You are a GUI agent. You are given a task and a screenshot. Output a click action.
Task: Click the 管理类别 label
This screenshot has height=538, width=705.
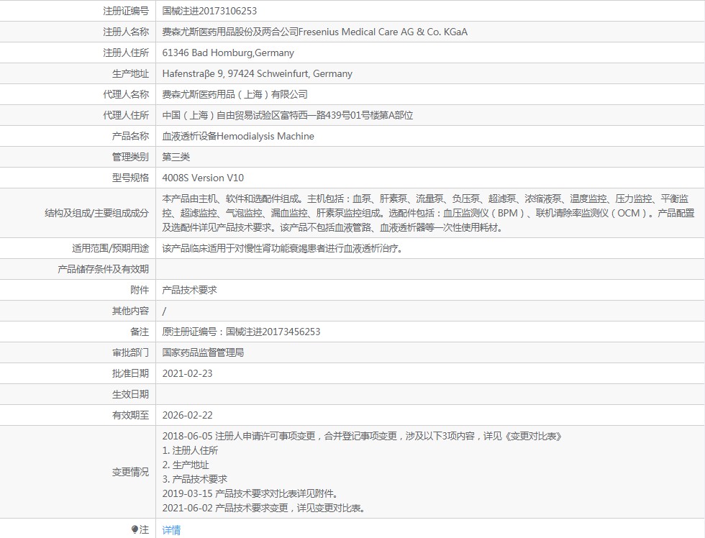point(130,157)
